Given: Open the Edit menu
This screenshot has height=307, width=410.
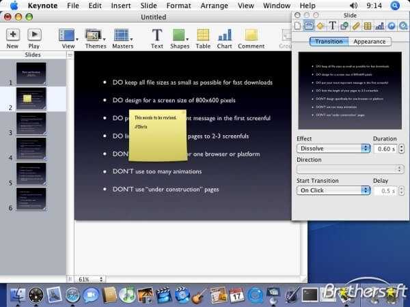Looking at the screenshot, I should pos(95,5).
